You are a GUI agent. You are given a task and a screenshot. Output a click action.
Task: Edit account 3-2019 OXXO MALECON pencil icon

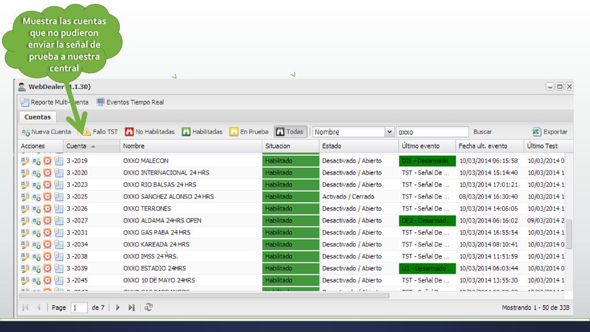pyautogui.click(x=25, y=161)
